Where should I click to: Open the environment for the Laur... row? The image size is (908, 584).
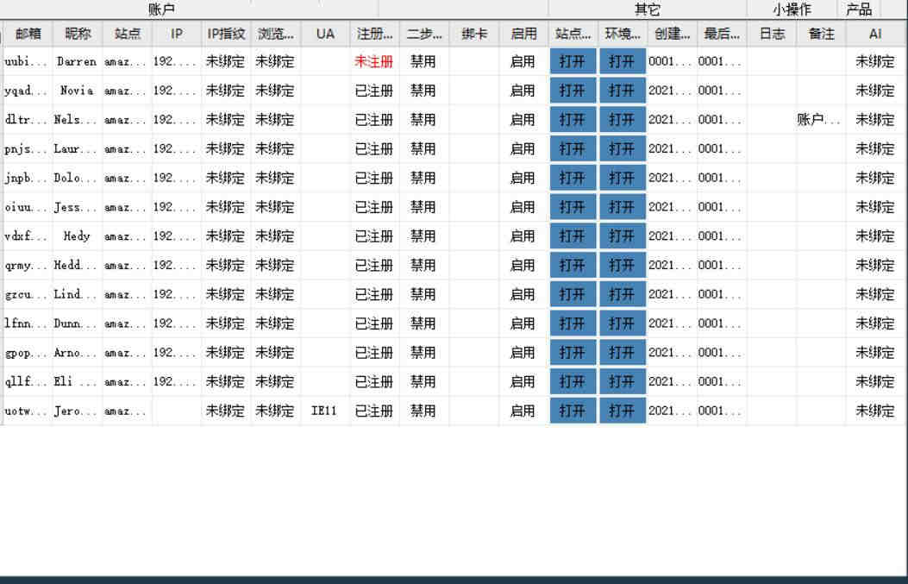click(623, 149)
